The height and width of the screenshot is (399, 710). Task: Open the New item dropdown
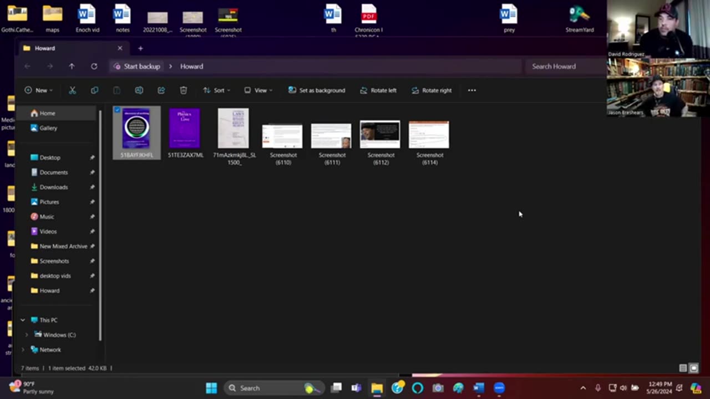click(38, 90)
